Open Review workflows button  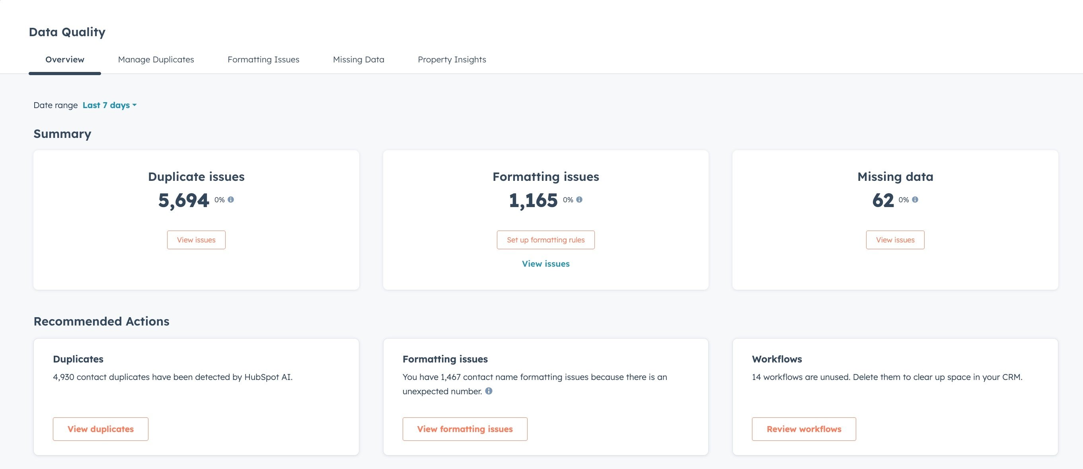click(x=803, y=429)
